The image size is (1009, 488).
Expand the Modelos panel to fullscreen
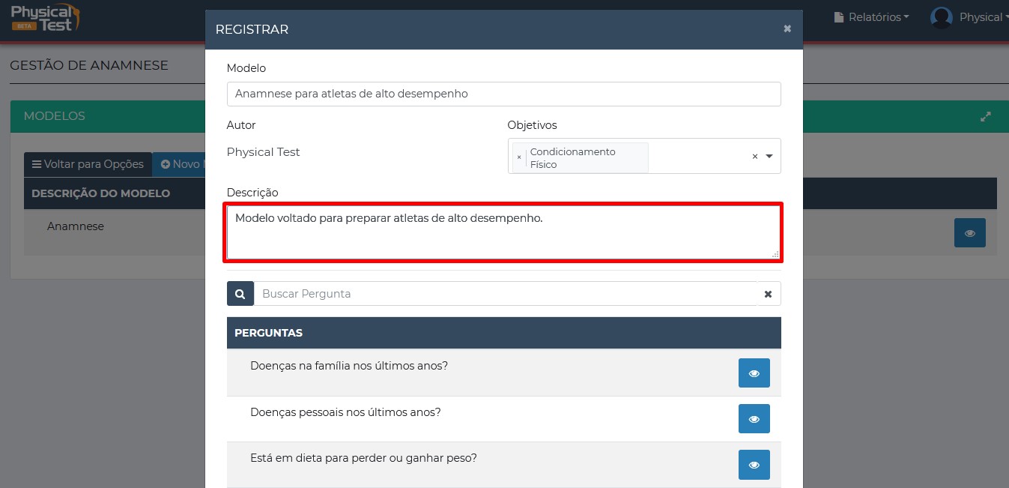(x=986, y=116)
